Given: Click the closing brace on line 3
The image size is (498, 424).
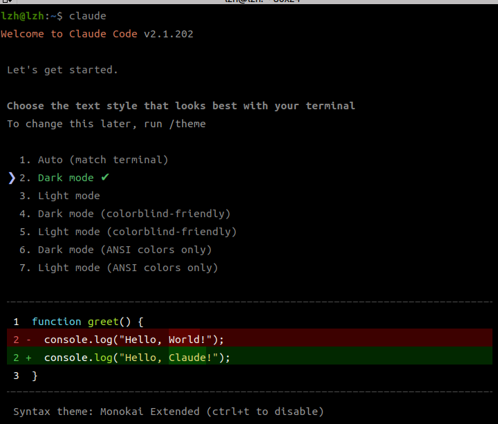Looking at the screenshot, I should point(35,376).
